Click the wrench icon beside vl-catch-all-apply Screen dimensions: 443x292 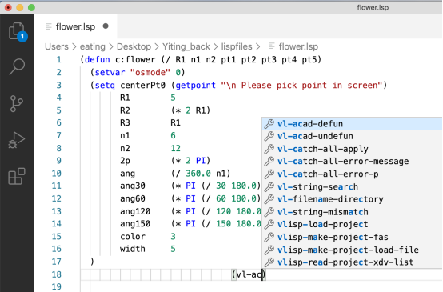(x=269, y=149)
